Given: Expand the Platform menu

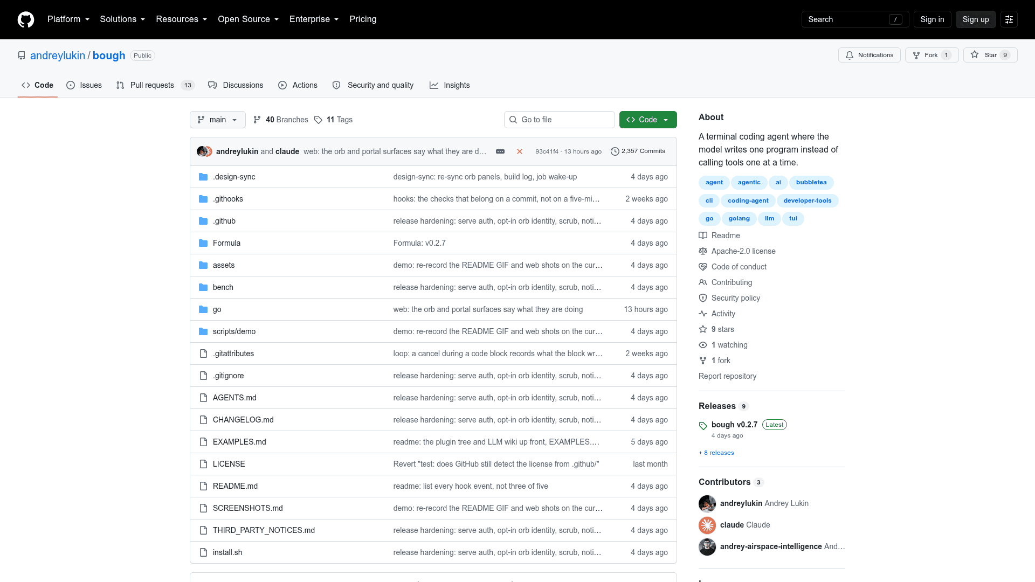Looking at the screenshot, I should pyautogui.click(x=68, y=19).
